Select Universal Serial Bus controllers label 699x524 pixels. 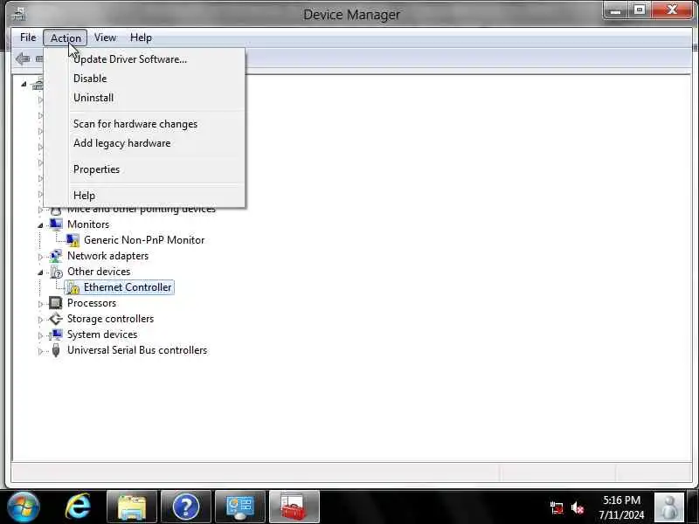tap(137, 350)
